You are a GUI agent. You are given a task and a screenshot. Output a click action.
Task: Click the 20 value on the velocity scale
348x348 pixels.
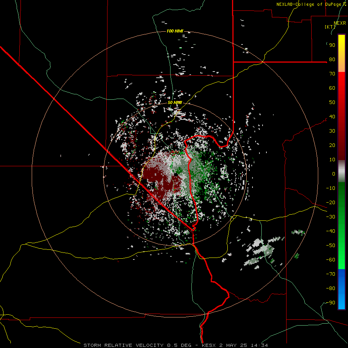(332, 145)
